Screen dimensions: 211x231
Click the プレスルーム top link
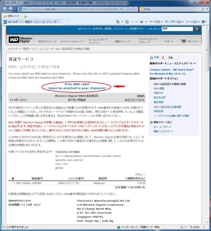(121, 29)
